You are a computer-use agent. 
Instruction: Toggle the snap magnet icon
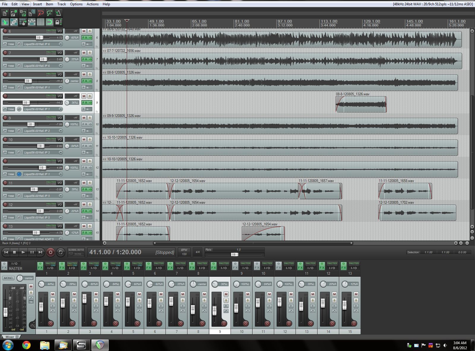click(50, 22)
